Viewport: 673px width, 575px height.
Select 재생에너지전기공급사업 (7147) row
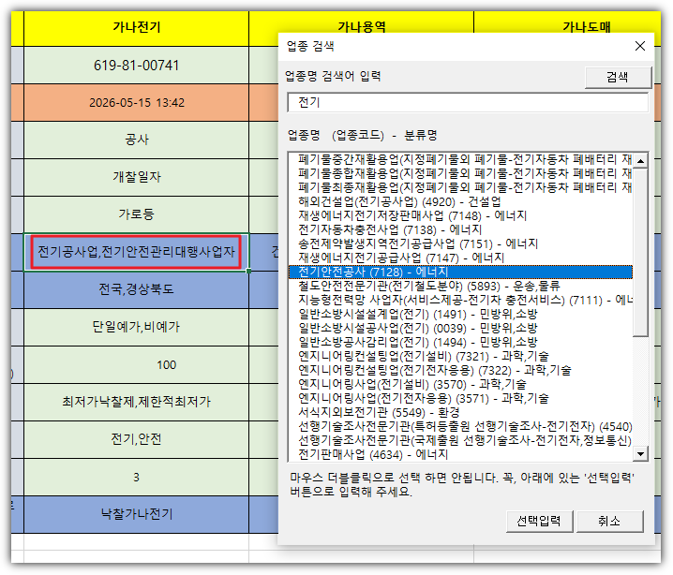pos(460,258)
